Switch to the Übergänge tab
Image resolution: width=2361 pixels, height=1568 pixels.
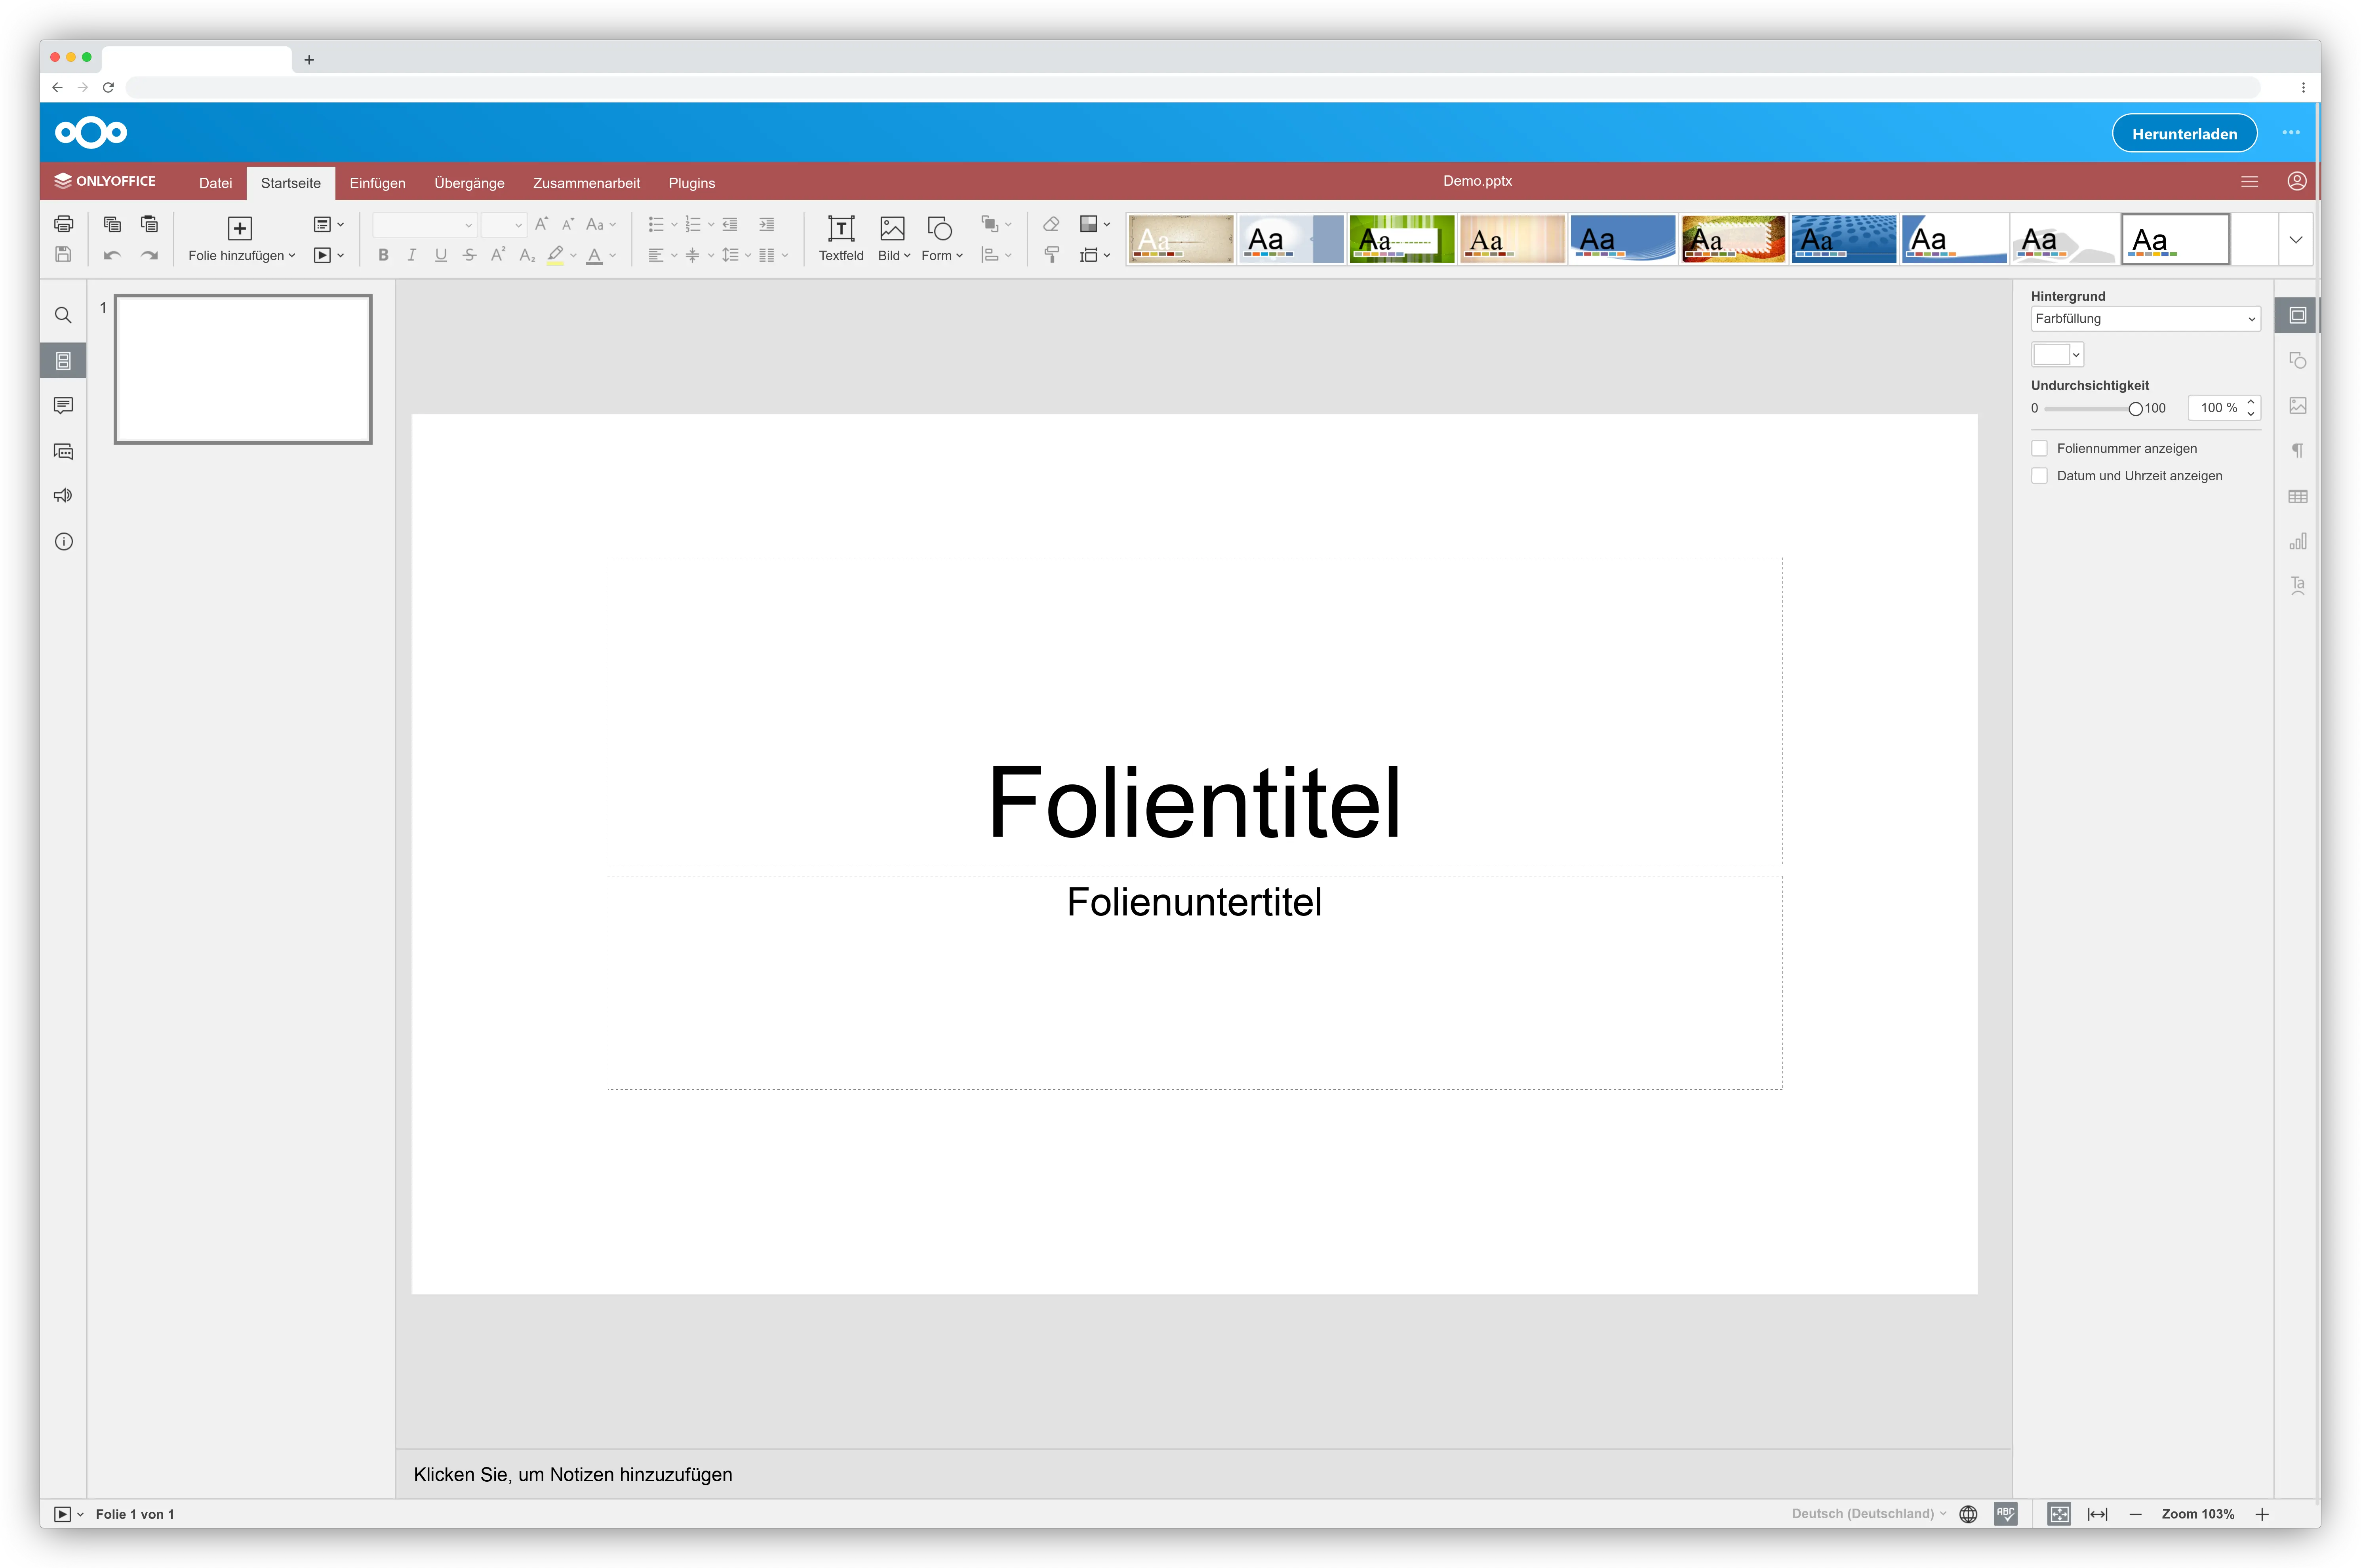(469, 183)
